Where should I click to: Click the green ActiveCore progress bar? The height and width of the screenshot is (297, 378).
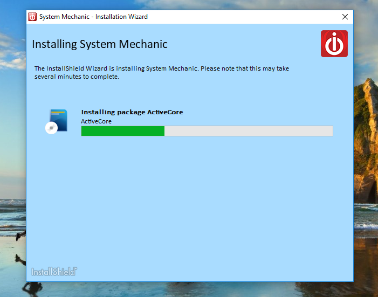click(207, 131)
